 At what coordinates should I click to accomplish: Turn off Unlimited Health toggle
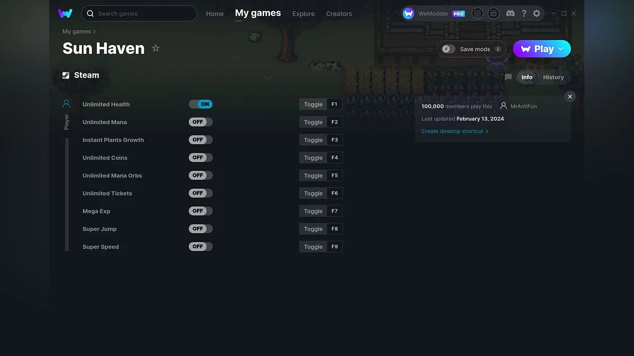coord(201,104)
